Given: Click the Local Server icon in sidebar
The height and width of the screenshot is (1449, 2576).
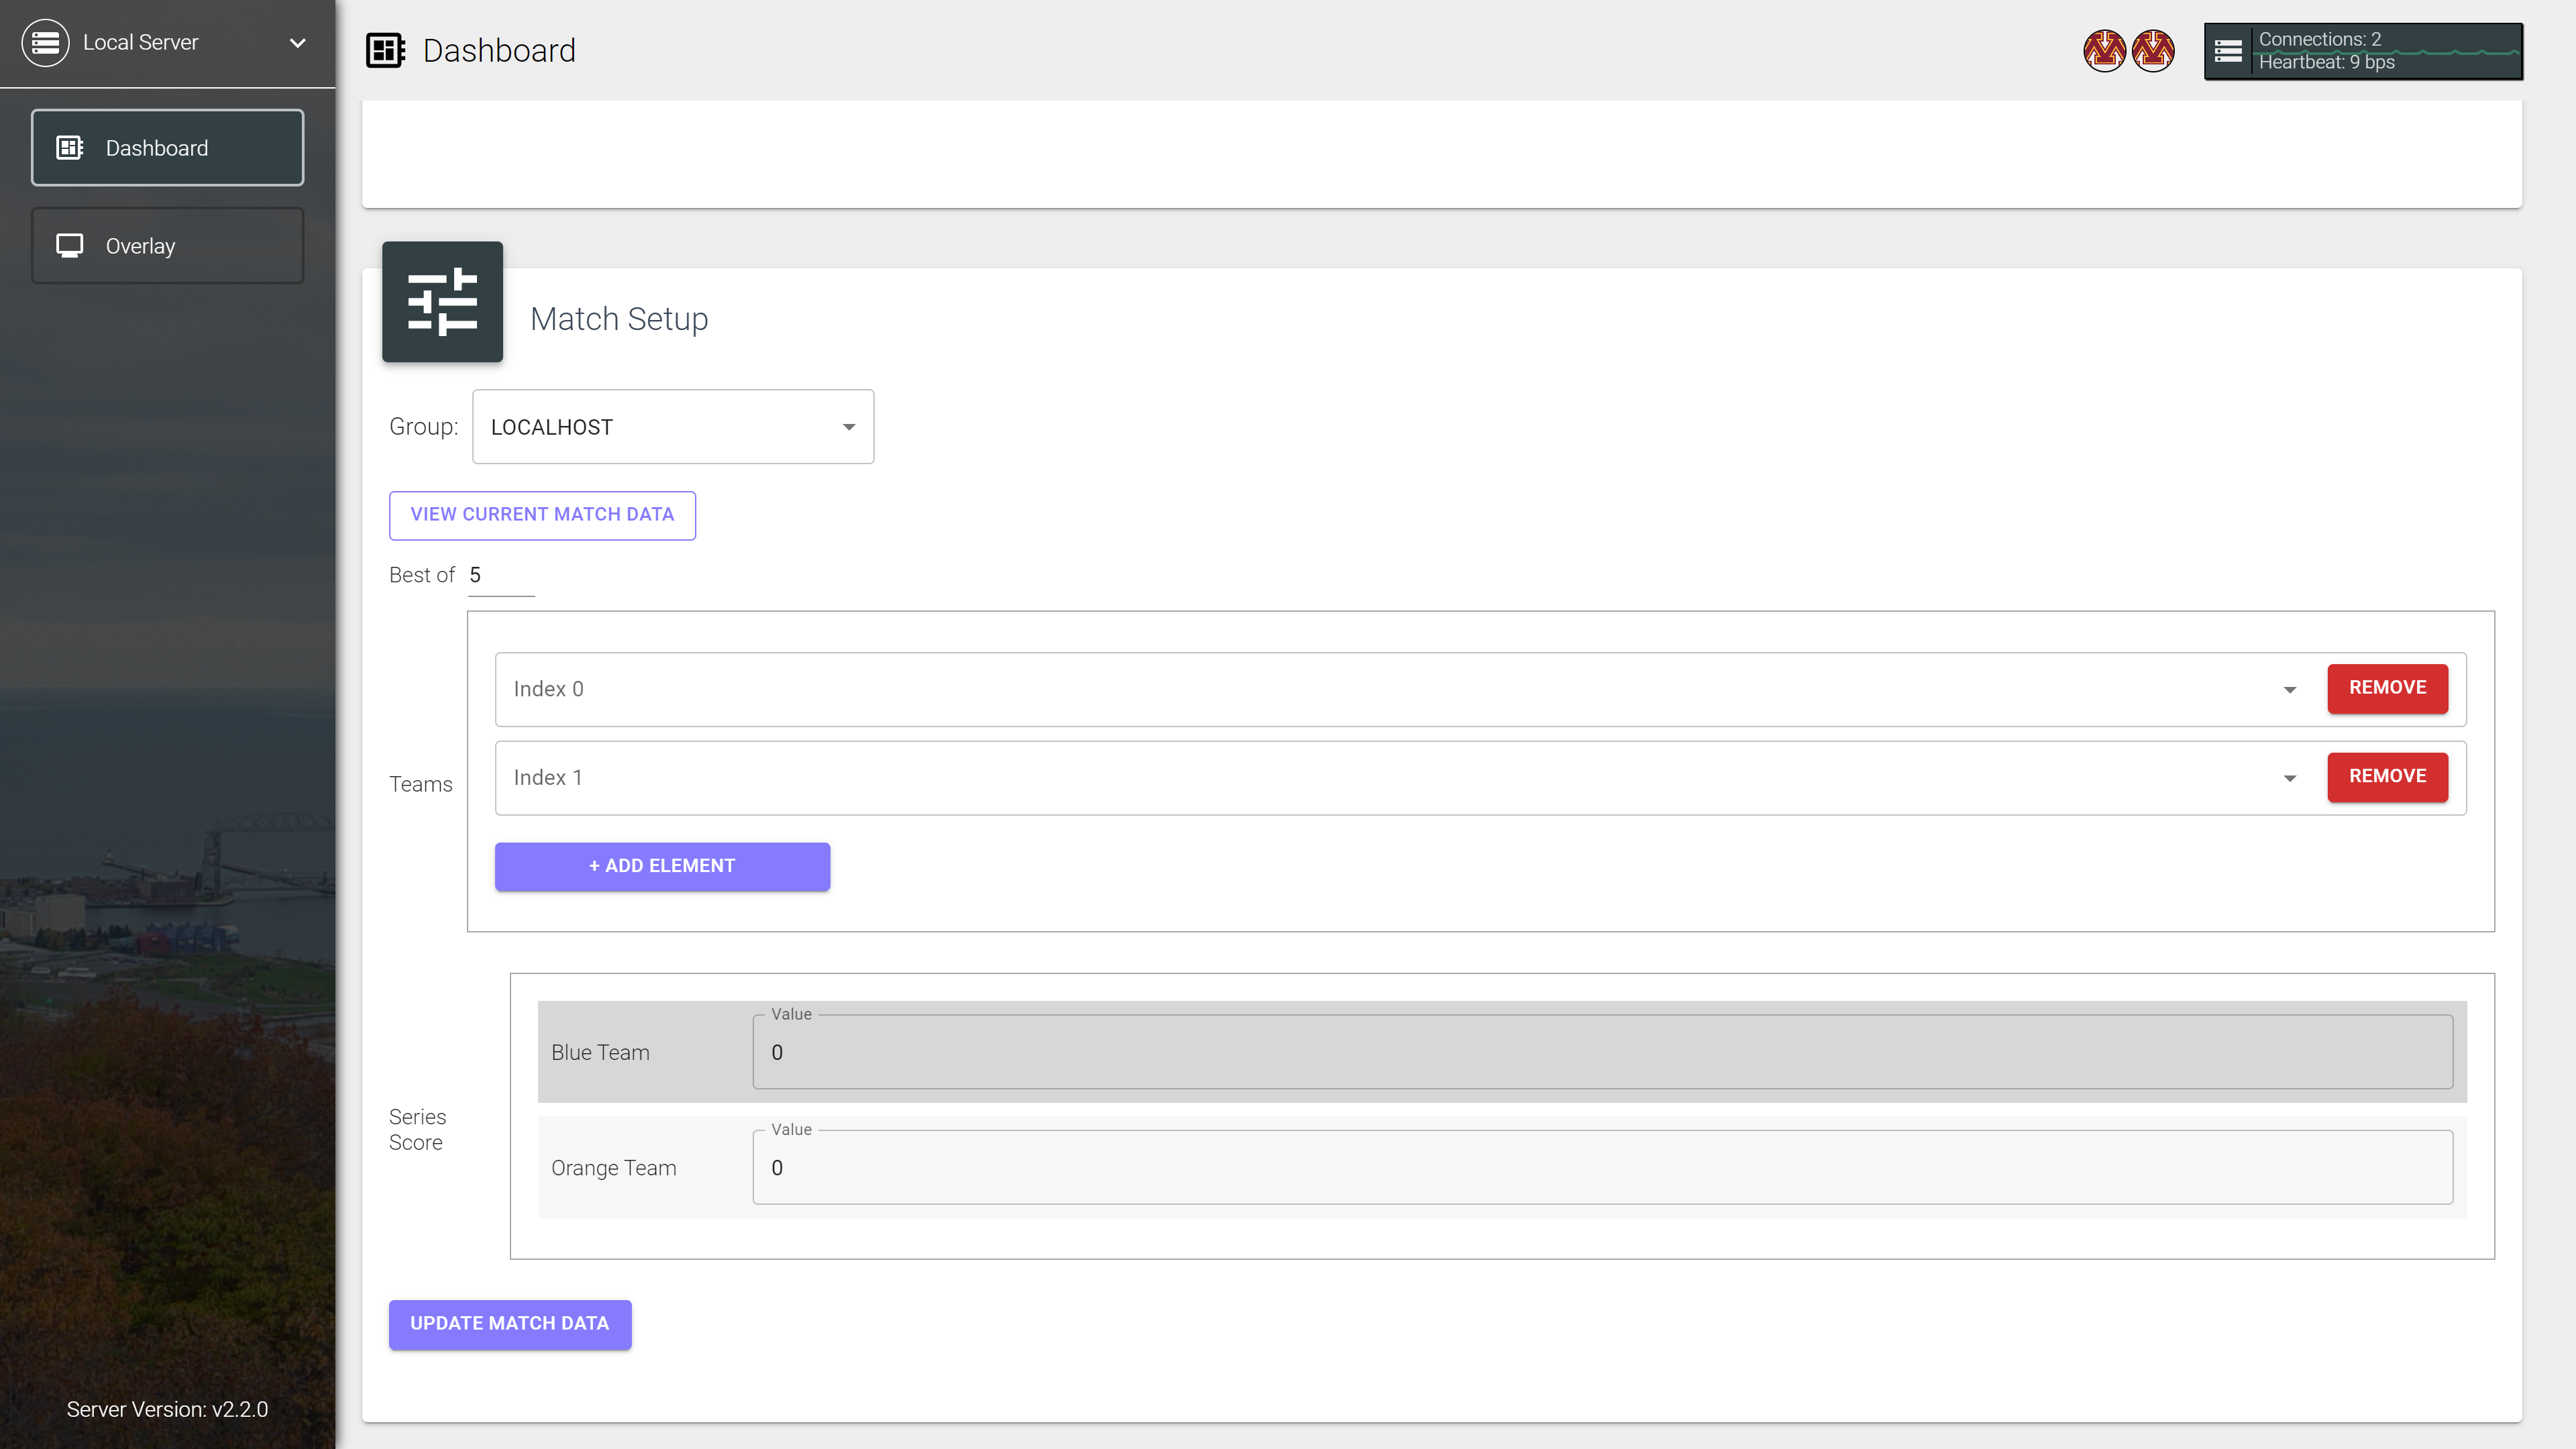Looking at the screenshot, I should (45, 43).
